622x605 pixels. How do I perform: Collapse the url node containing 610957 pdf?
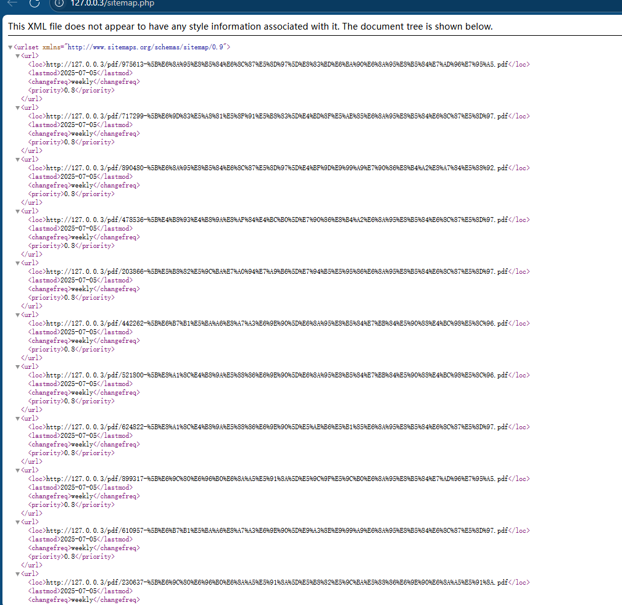pos(17,522)
